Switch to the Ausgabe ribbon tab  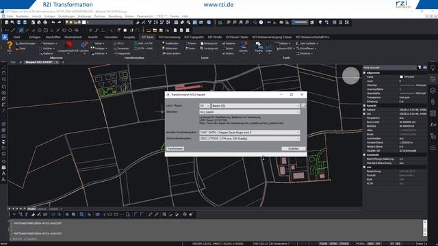coord(129,37)
